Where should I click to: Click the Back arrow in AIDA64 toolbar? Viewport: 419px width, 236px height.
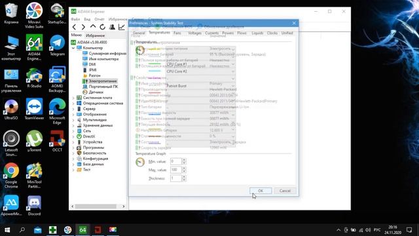point(74,27)
